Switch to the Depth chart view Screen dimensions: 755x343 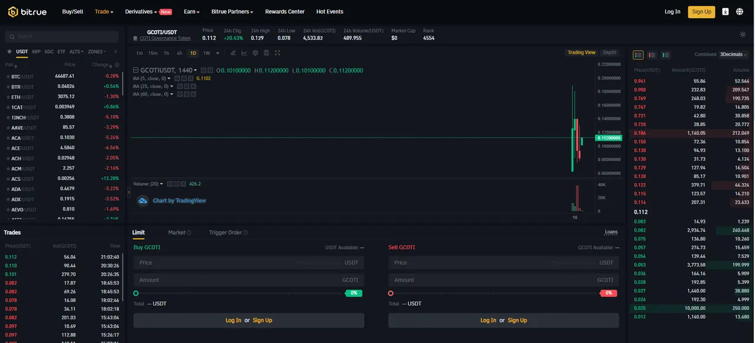[609, 52]
